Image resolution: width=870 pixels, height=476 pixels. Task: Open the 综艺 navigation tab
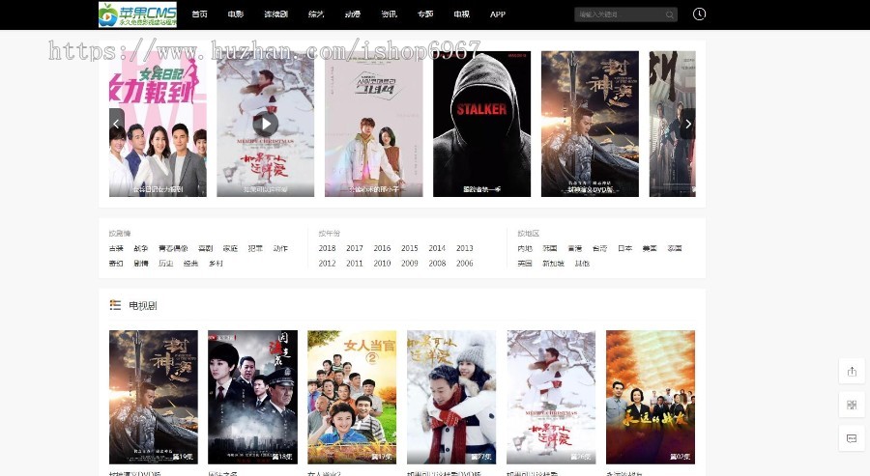click(316, 14)
